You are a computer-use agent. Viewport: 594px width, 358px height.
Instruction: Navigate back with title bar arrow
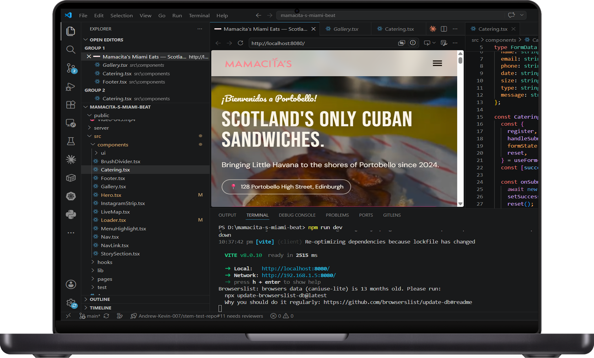click(x=258, y=15)
